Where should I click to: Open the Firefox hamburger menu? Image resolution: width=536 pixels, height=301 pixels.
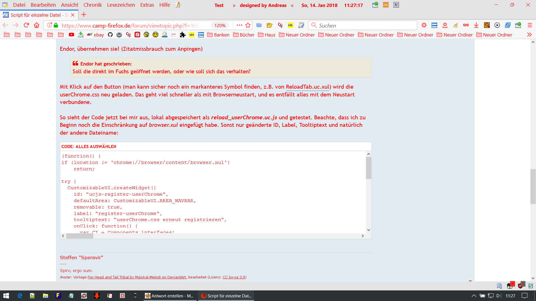click(x=530, y=25)
